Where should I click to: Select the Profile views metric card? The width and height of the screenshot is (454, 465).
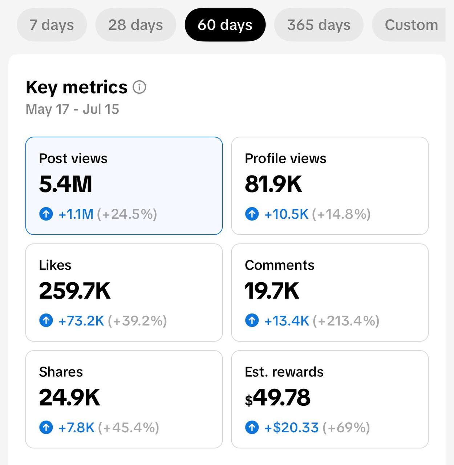coord(330,186)
